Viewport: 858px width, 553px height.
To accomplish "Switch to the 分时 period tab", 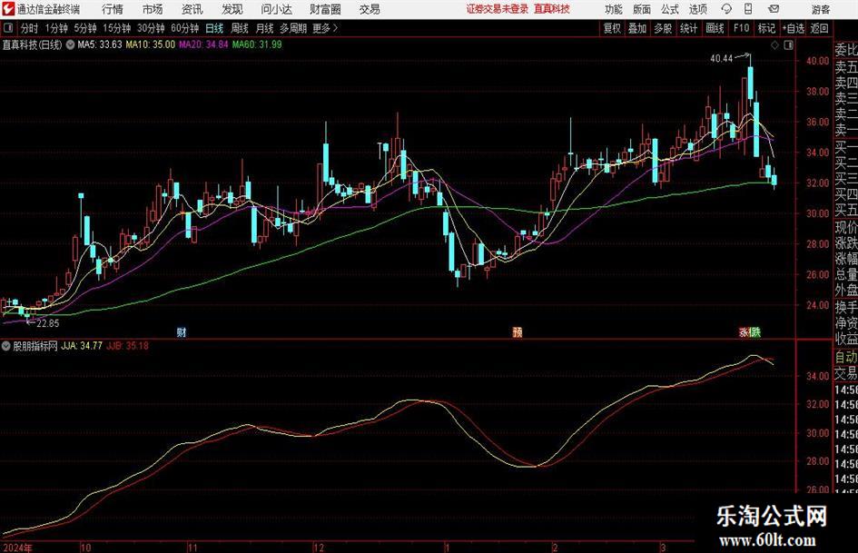I will coord(30,28).
